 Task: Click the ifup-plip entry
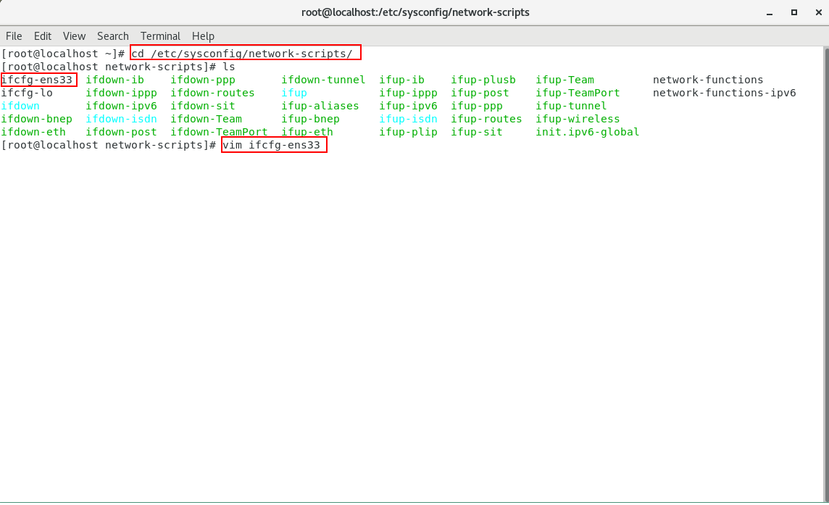point(408,132)
